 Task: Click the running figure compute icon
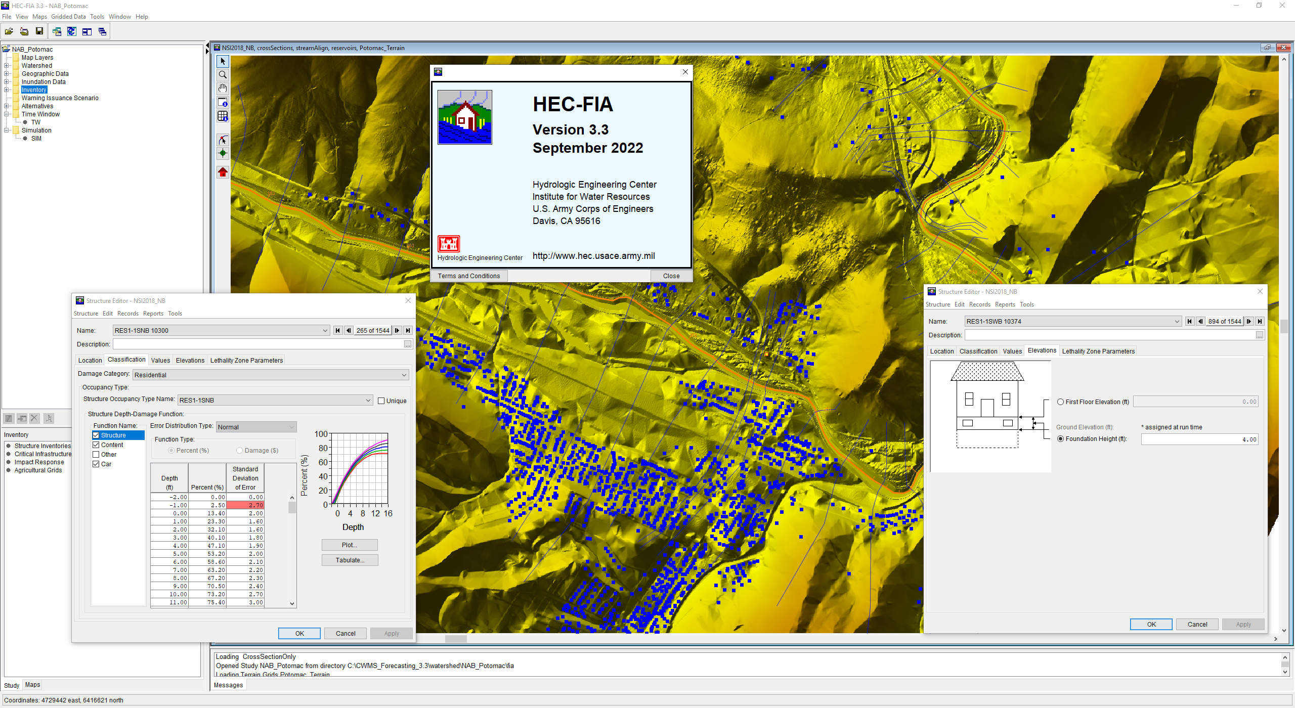pos(49,418)
